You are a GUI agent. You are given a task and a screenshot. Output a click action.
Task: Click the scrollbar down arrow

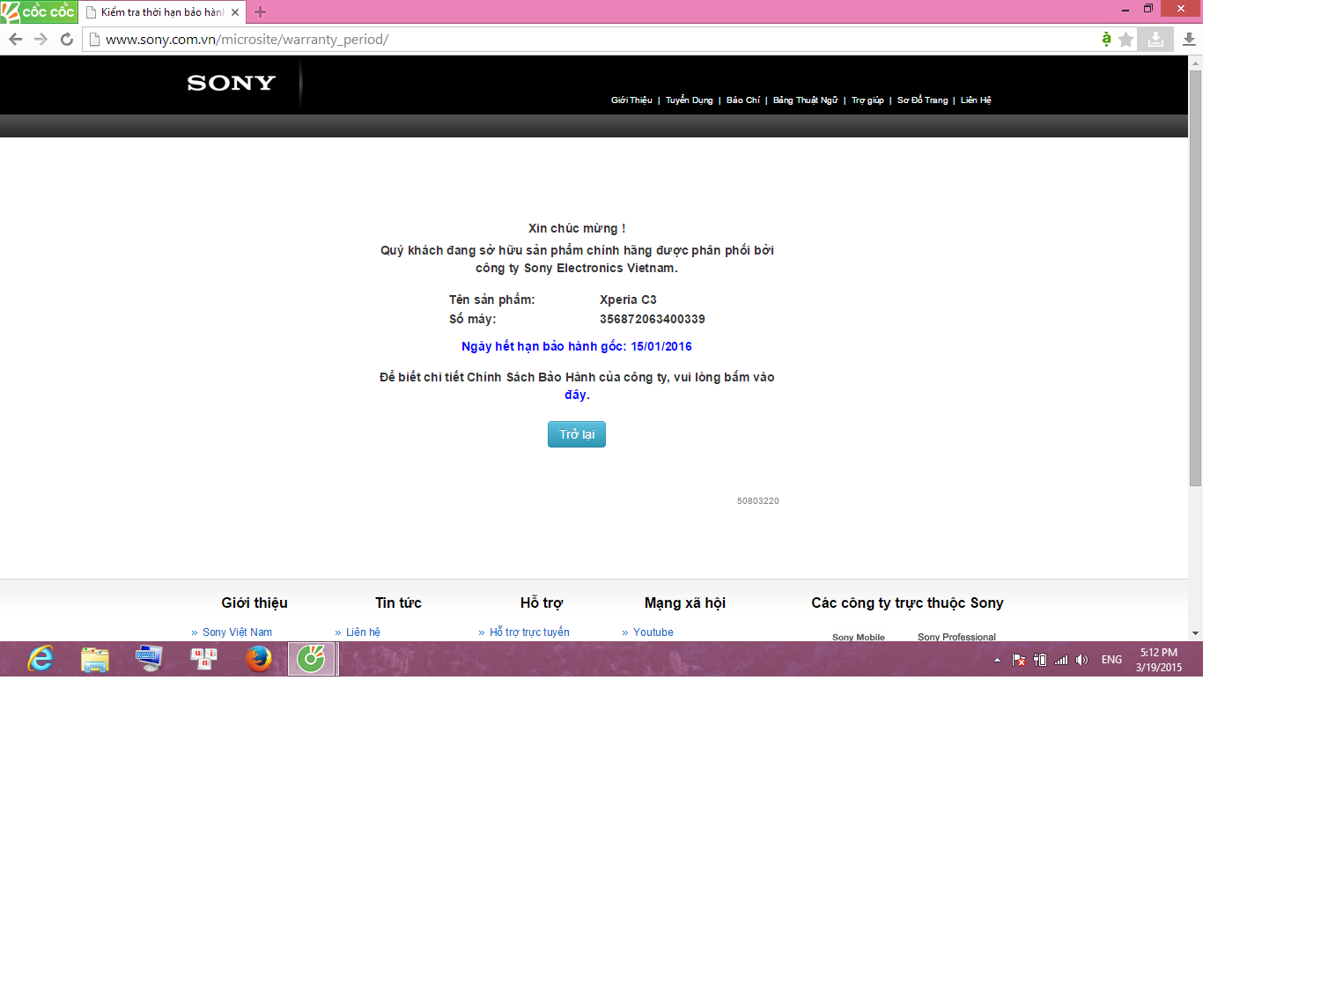(1195, 633)
